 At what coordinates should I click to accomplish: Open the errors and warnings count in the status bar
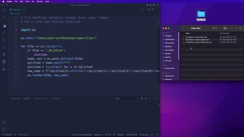point(23,135)
